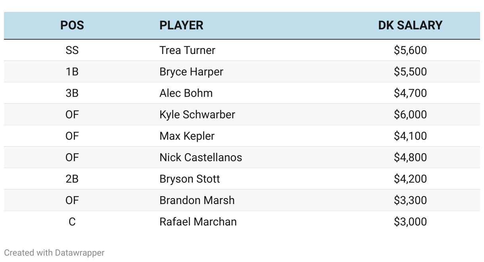This screenshot has height=262, width=484.
Task: Select the Max Kepler row name
Action: click(187, 136)
